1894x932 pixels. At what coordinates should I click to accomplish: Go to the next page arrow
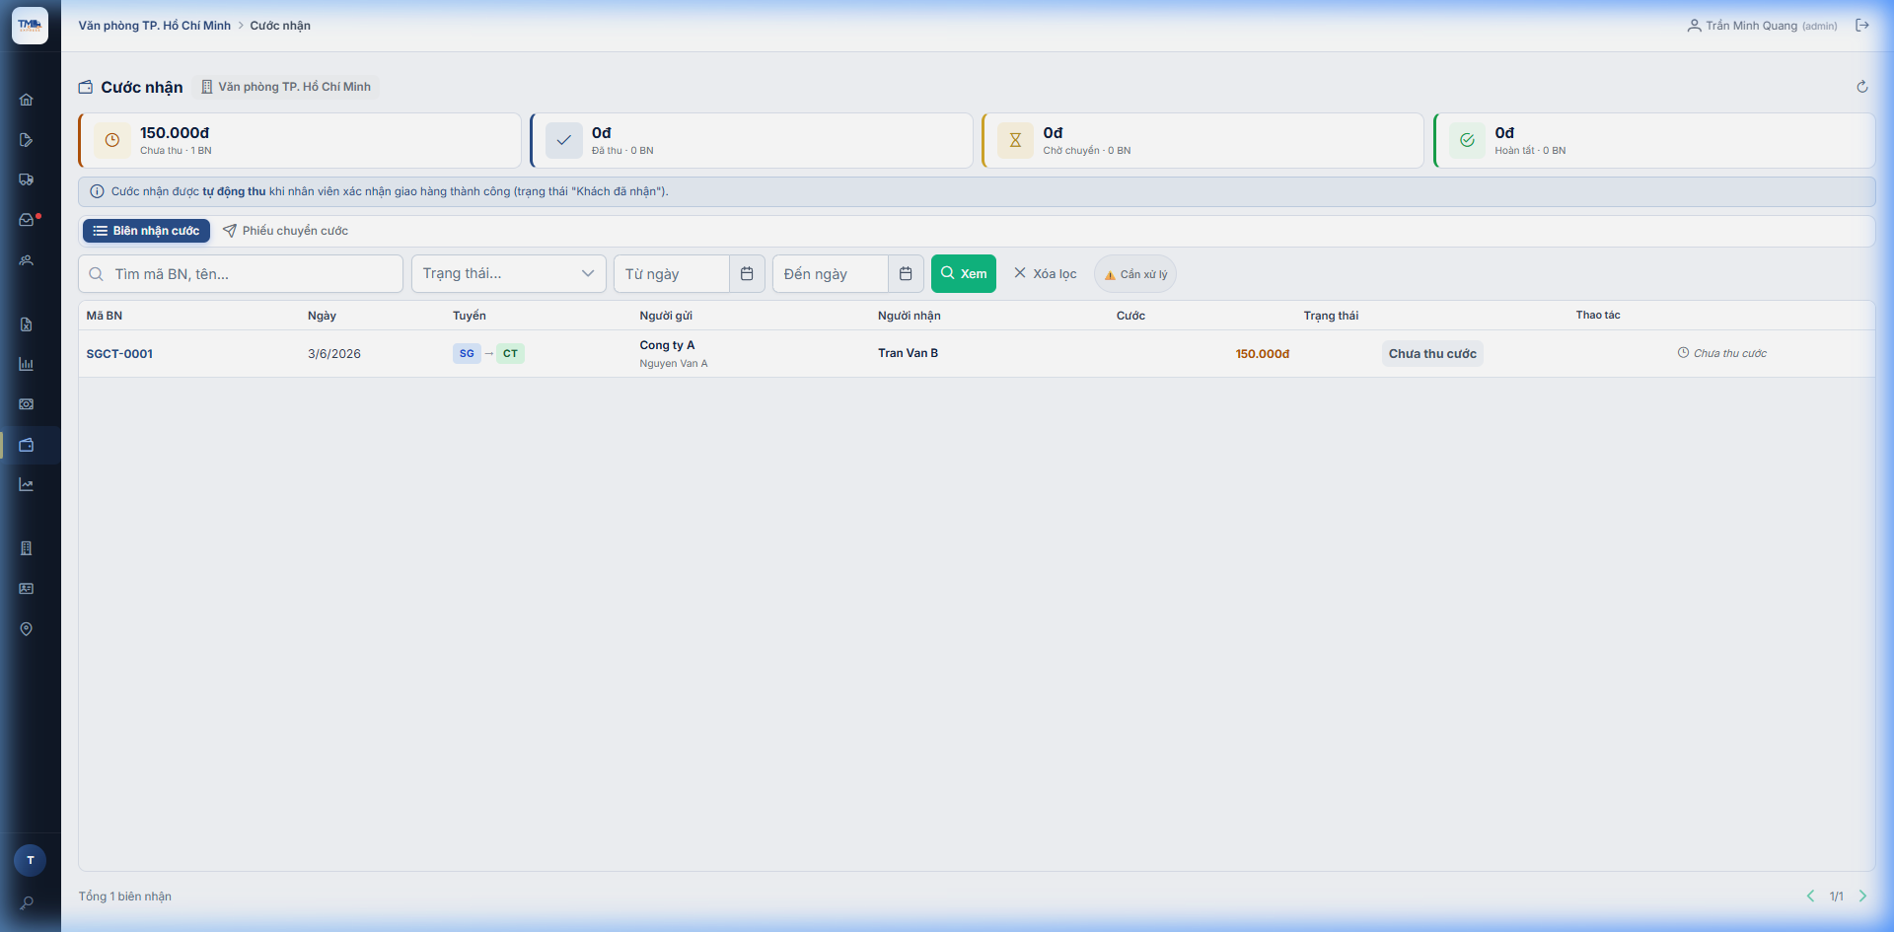pyautogui.click(x=1862, y=896)
